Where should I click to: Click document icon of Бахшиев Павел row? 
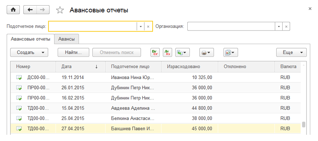point(19,129)
